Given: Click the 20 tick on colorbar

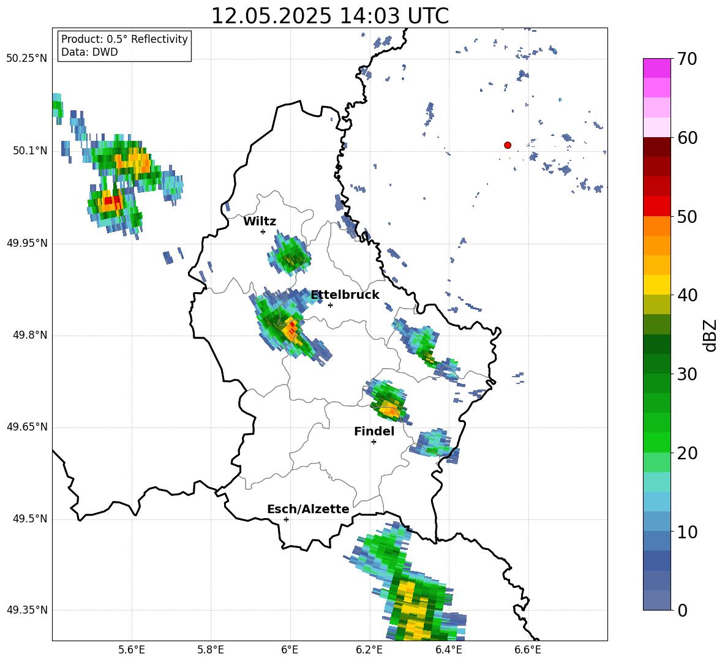Looking at the screenshot, I should point(686,453).
